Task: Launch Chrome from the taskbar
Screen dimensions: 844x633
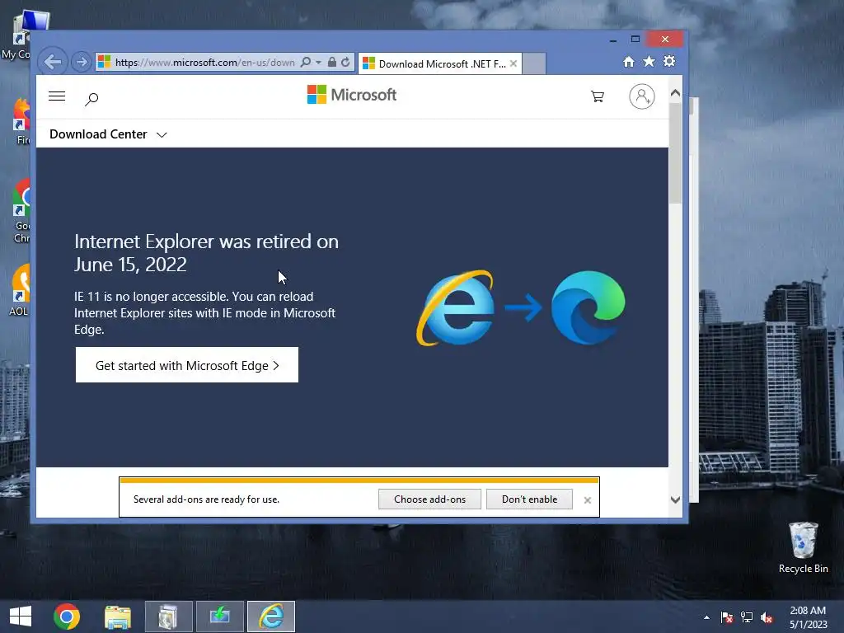Action: [67, 617]
